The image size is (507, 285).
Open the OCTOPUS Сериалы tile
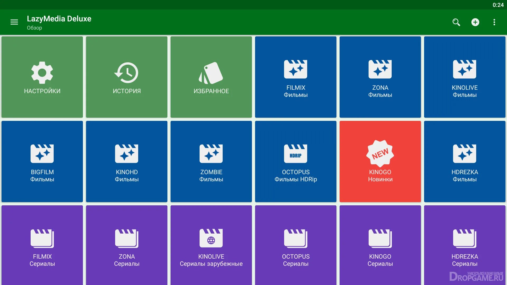click(x=296, y=245)
